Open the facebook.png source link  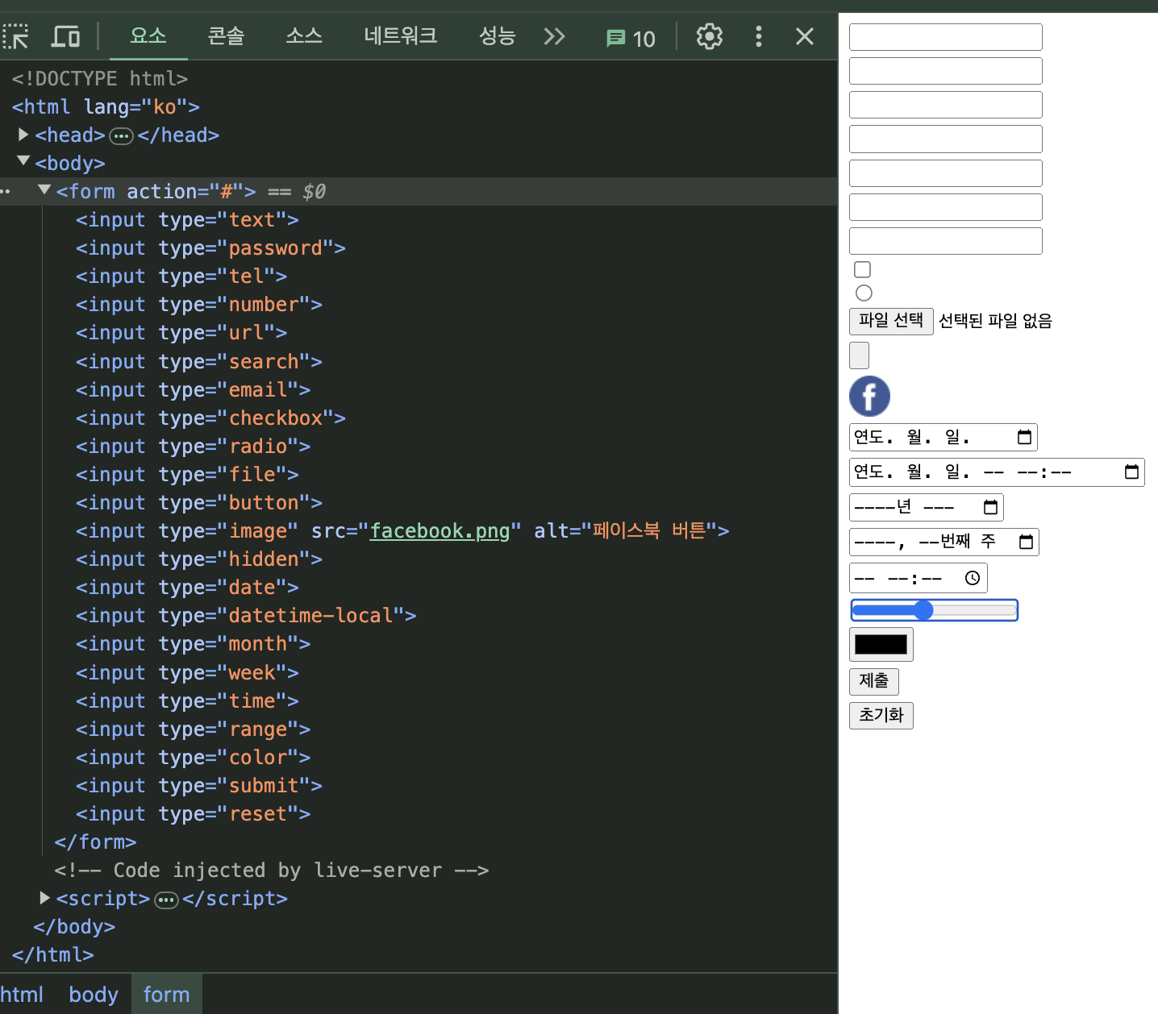click(439, 530)
